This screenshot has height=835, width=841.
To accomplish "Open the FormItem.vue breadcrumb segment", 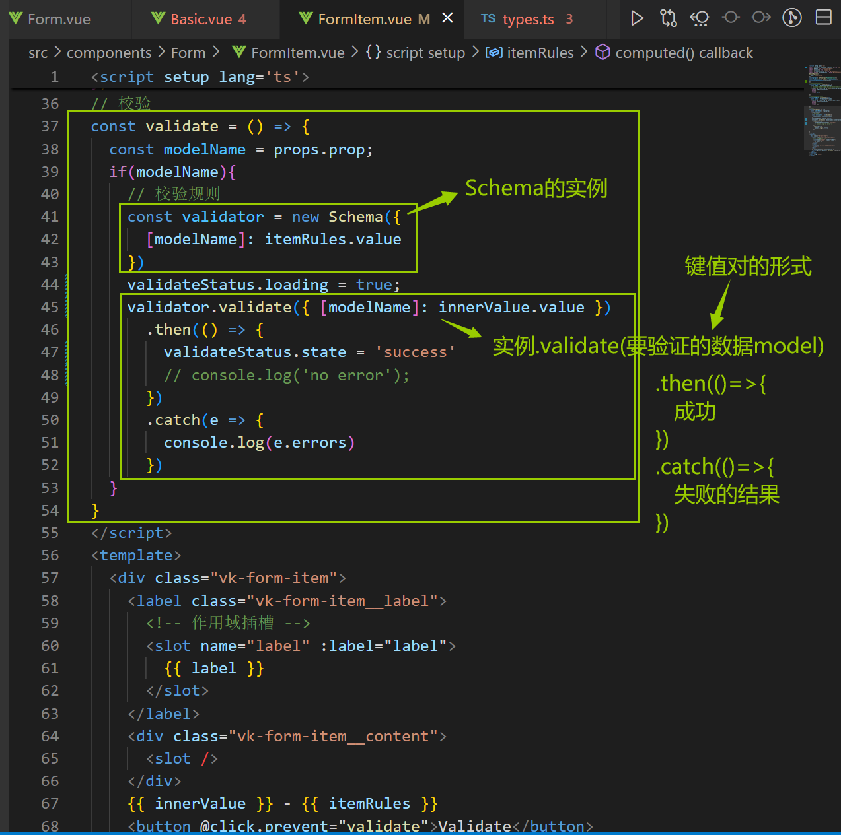I will coord(298,53).
